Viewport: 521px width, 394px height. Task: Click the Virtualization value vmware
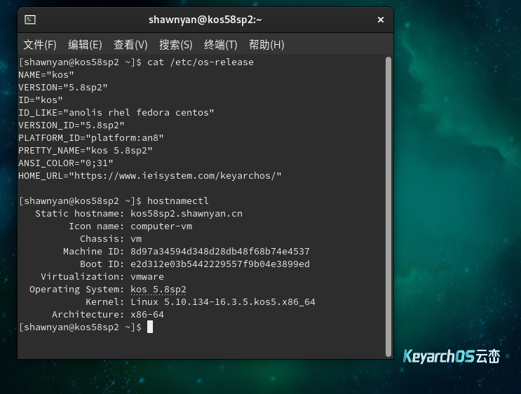(x=147, y=277)
